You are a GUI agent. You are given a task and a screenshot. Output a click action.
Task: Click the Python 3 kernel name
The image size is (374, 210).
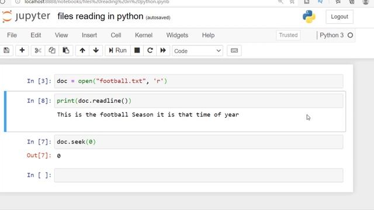(x=331, y=35)
